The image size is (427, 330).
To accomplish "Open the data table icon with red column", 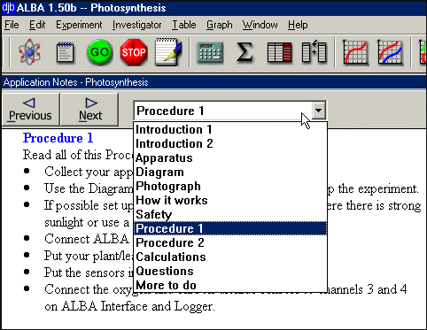I will 279,52.
